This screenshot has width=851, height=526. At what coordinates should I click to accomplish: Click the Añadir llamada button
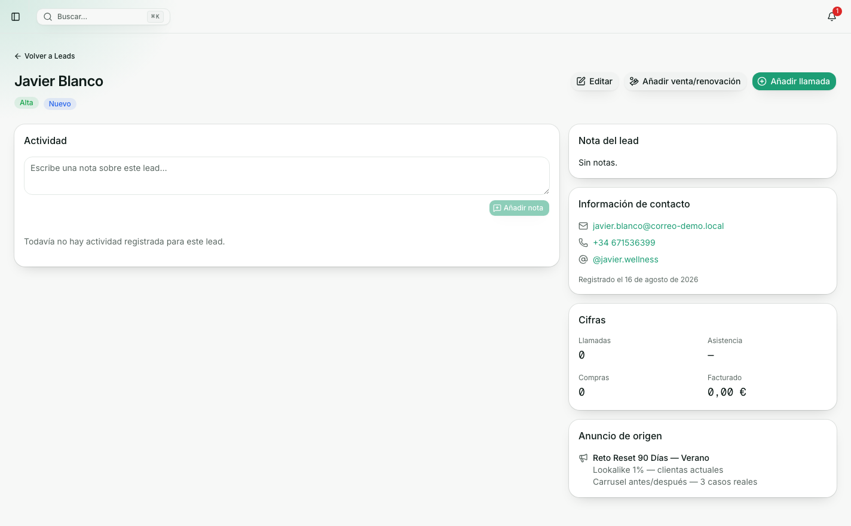click(794, 81)
